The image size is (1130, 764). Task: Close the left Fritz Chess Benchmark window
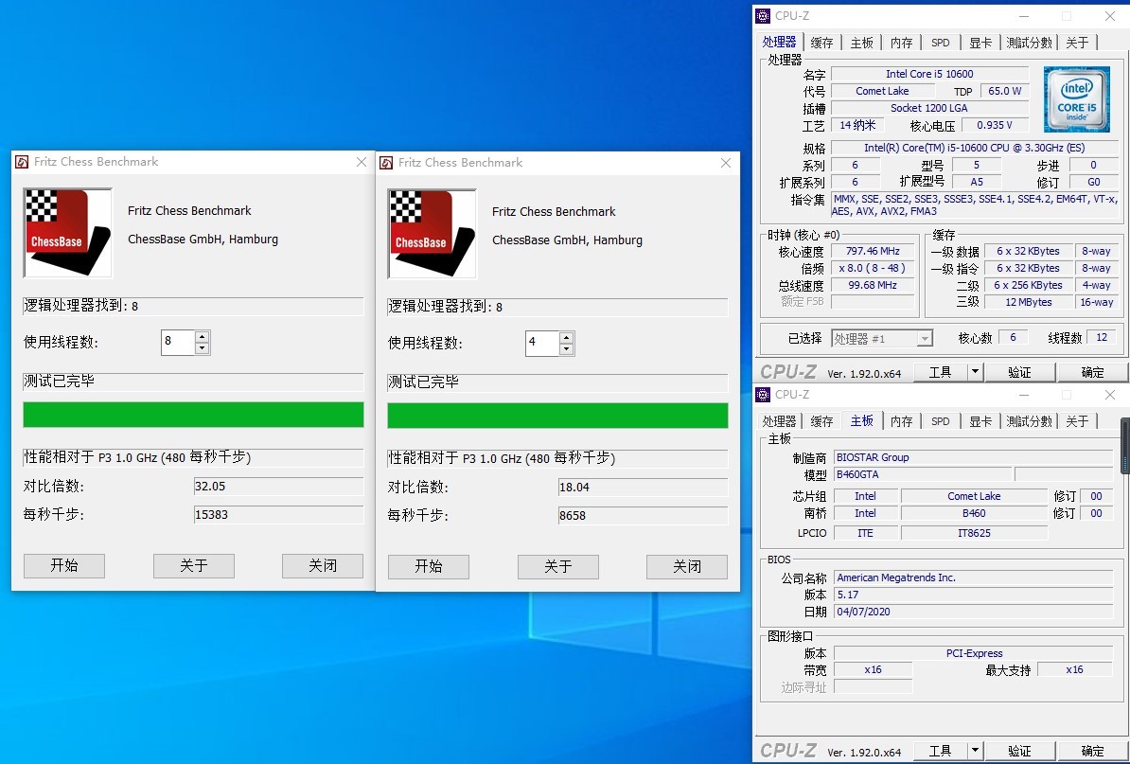point(362,162)
